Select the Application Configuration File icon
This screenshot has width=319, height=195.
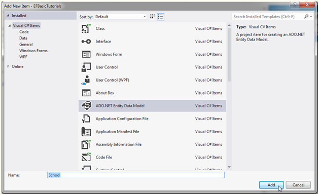86,119
